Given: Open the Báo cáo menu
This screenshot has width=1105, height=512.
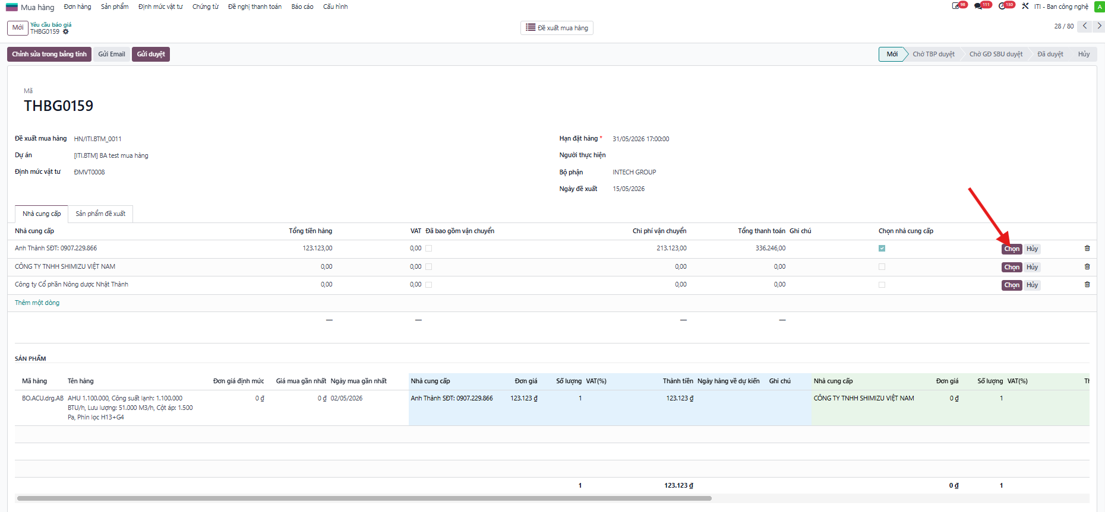Looking at the screenshot, I should pos(302,7).
